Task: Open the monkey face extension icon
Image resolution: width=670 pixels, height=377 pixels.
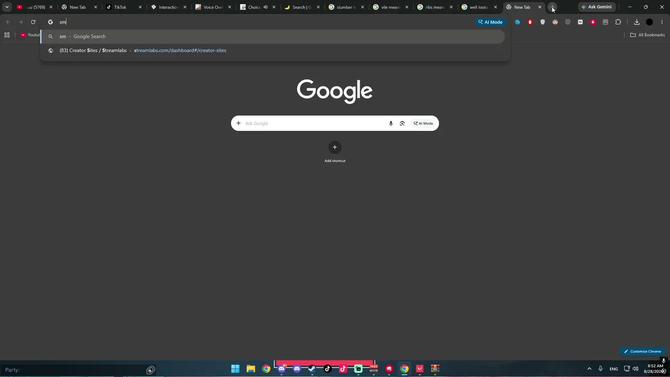Action: point(555,22)
